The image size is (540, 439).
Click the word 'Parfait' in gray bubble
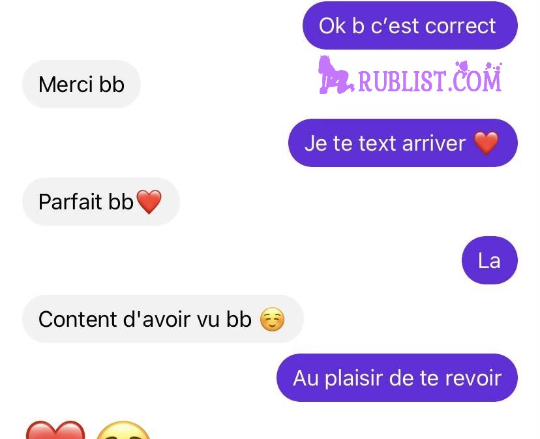(70, 202)
